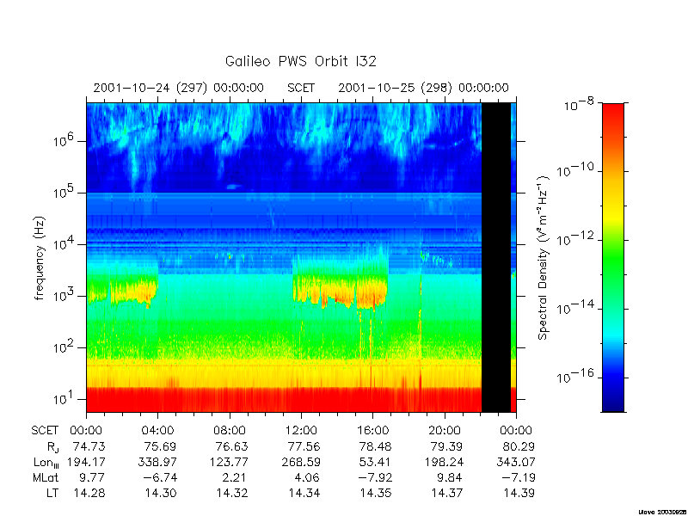This screenshot has width=688, height=516.
Task: Select longitude value 343.07
Action: [515, 462]
